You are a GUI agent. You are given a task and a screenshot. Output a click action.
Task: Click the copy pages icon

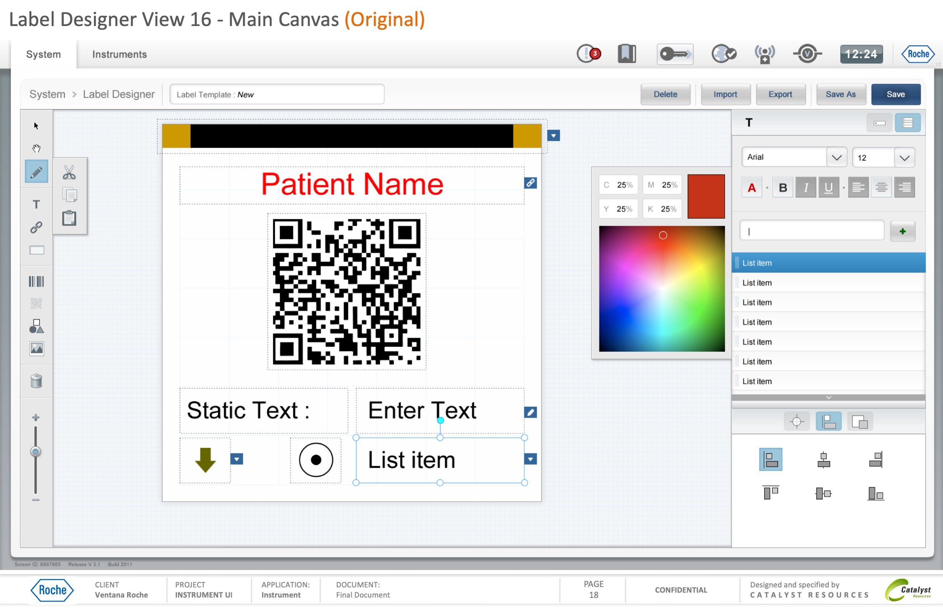tap(69, 195)
